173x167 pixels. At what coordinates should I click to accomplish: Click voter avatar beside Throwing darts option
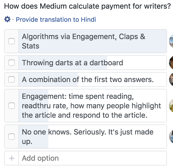pos(171,63)
